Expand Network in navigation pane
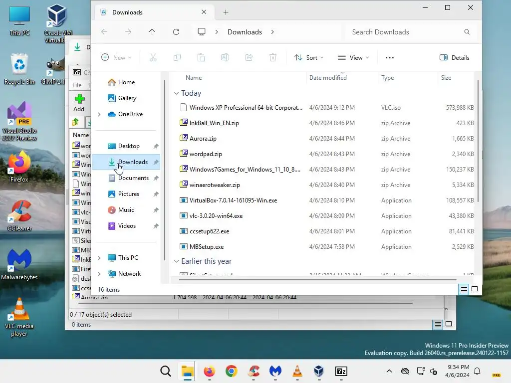 (99, 274)
